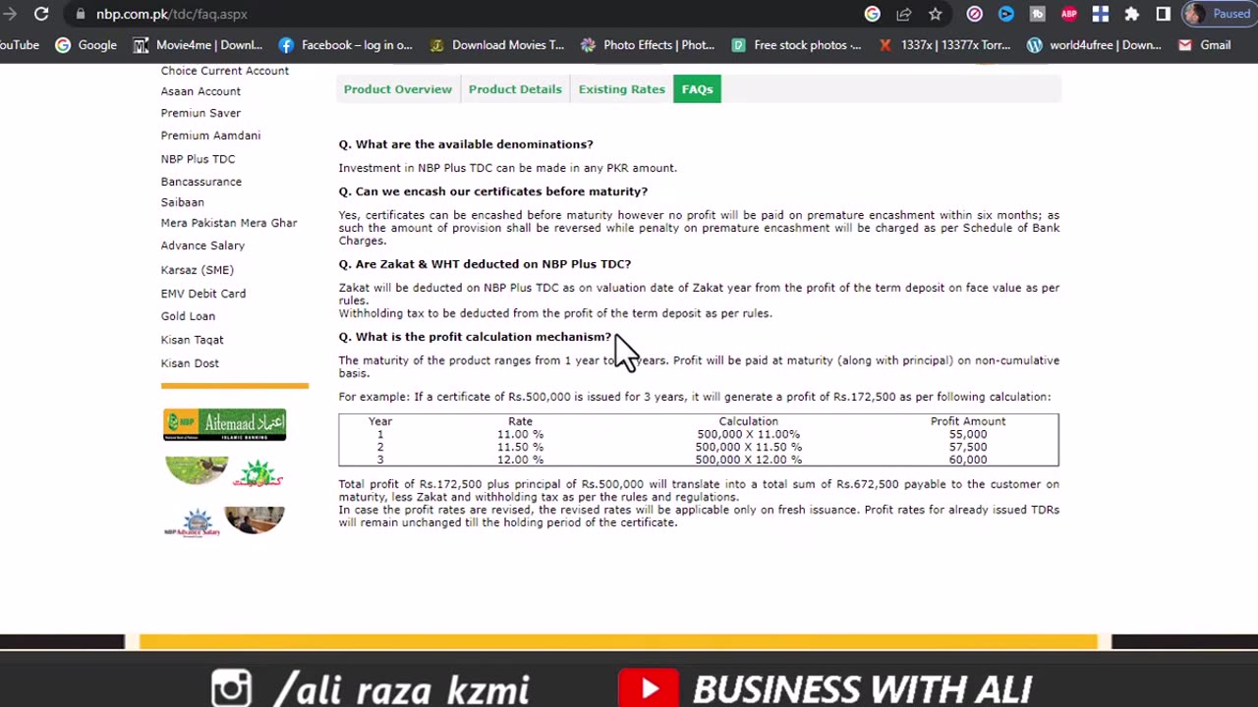This screenshot has width=1258, height=707.
Task: Reload the page with the refresh icon
Action: pyautogui.click(x=41, y=14)
